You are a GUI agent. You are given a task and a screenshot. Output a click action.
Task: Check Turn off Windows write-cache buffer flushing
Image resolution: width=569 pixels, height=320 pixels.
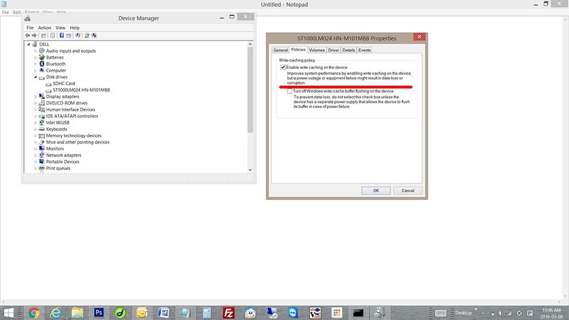[289, 92]
